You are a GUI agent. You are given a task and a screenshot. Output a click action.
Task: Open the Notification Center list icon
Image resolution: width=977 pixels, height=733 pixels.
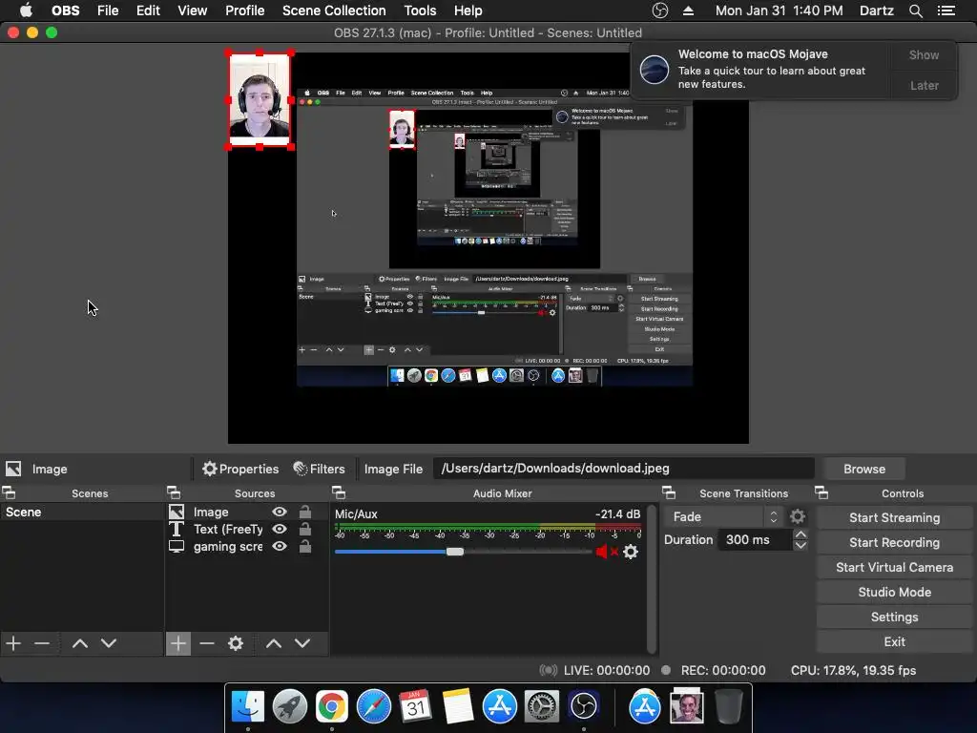tap(946, 10)
